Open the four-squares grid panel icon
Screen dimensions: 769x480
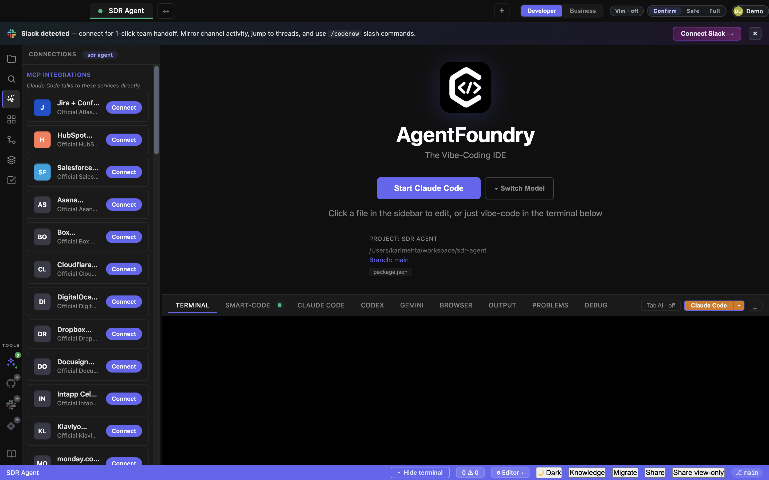click(11, 120)
